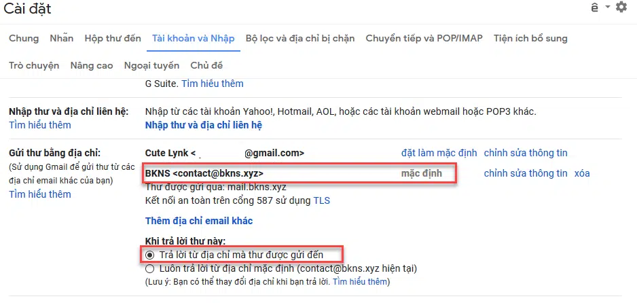Go to Hộp thư đến tab
This screenshot has height=303, width=637.
[x=113, y=39]
